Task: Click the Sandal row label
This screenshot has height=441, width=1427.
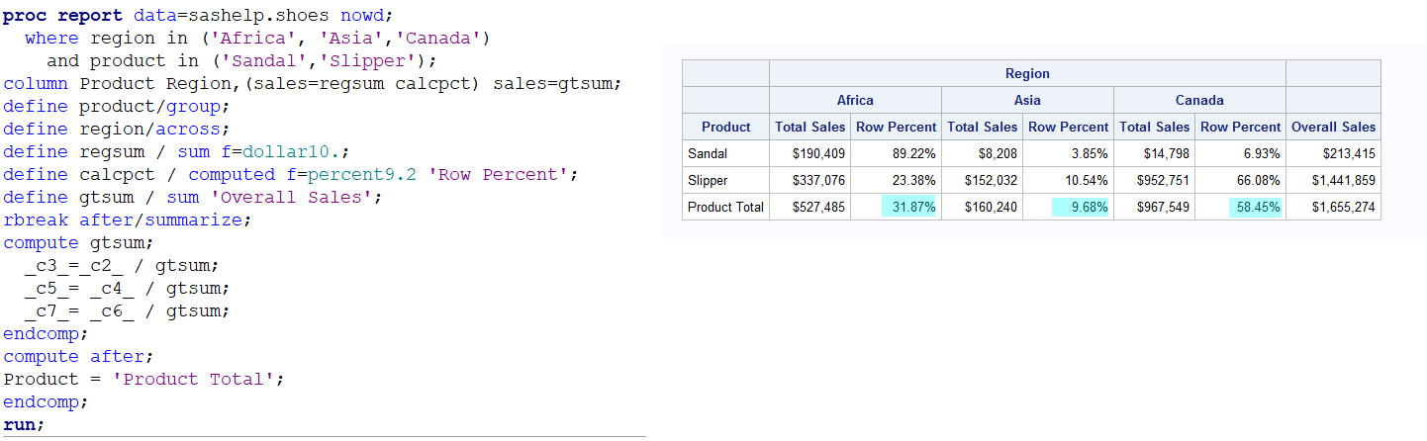Action: point(708,154)
